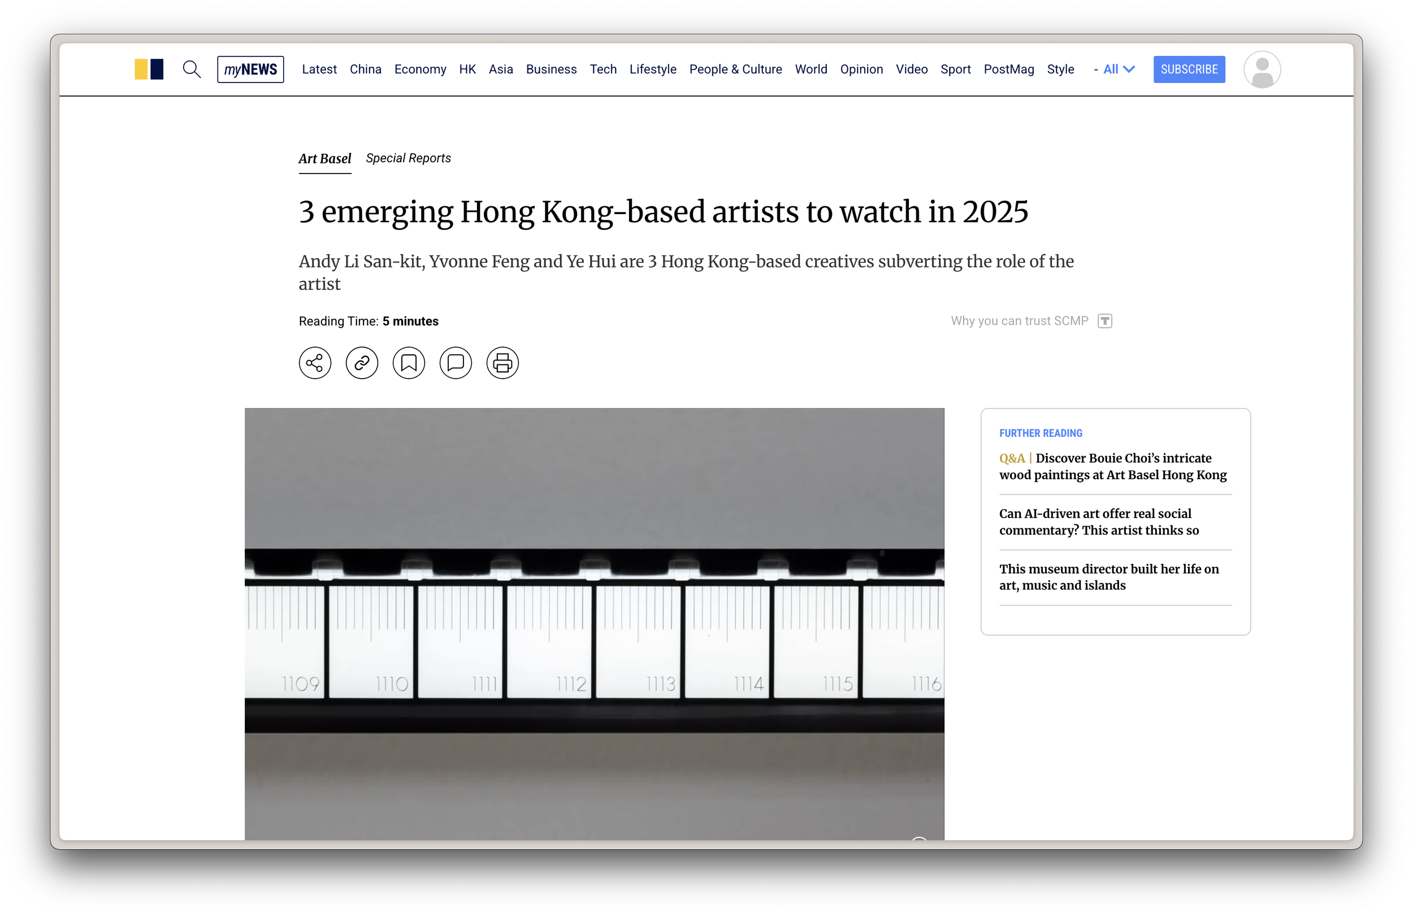The height and width of the screenshot is (916, 1413).
Task: Copy article link via chain icon
Action: pyautogui.click(x=362, y=363)
